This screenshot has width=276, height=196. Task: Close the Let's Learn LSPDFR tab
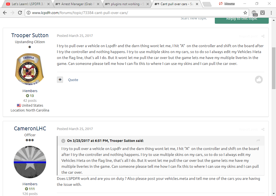point(49,4)
